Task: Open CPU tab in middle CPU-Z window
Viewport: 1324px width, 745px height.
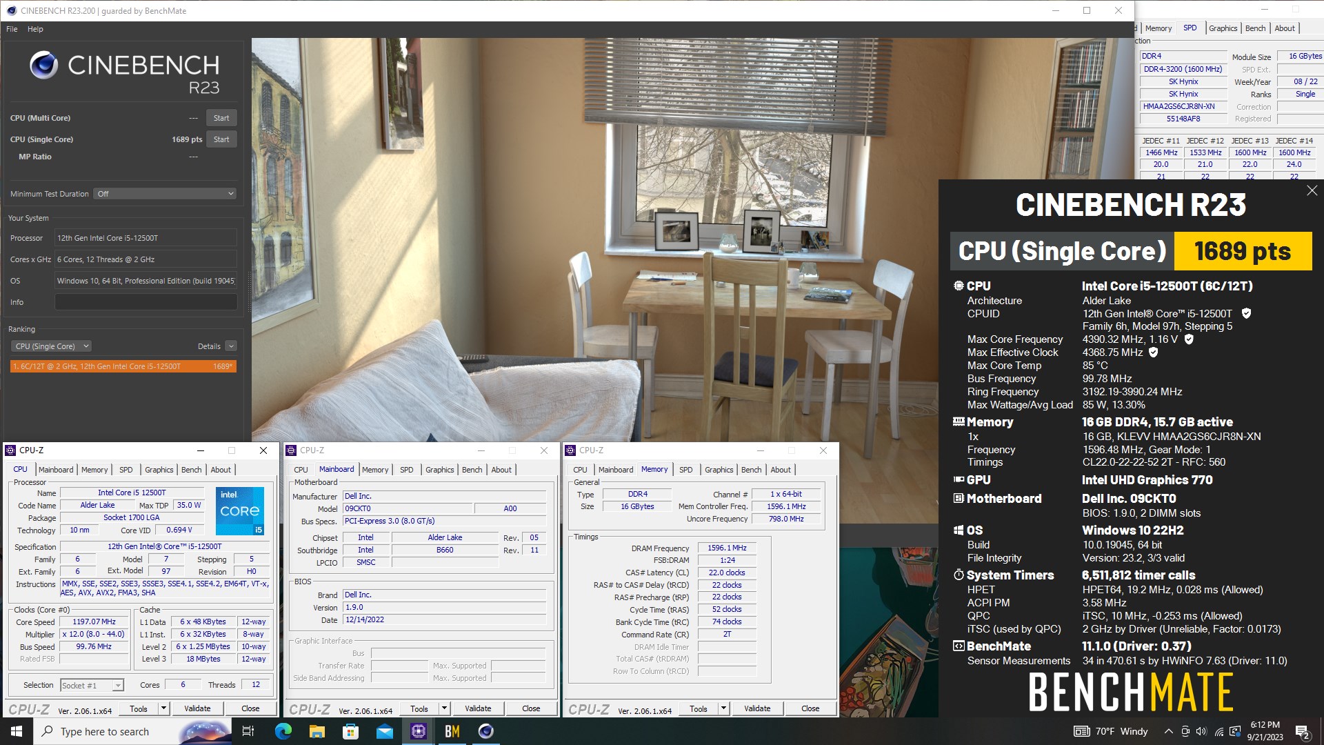Action: (301, 470)
